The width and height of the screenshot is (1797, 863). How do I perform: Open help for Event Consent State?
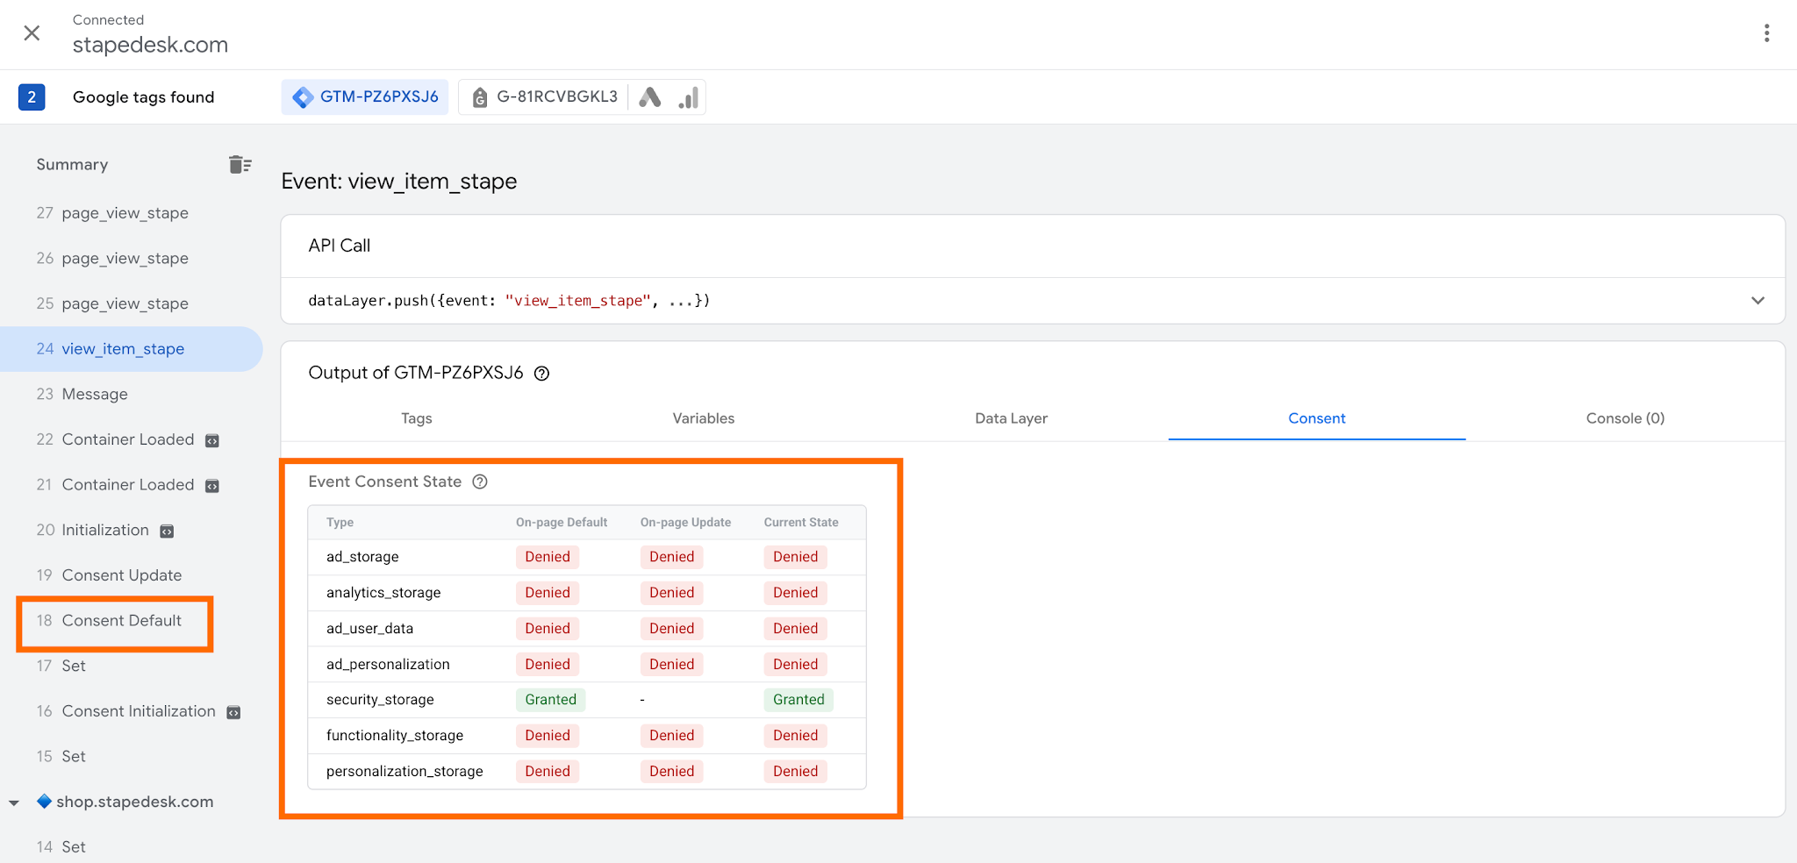coord(480,481)
